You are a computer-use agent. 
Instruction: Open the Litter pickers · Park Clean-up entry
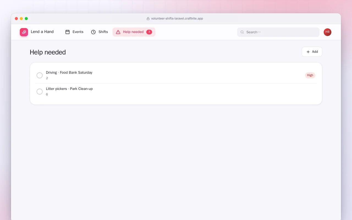pyautogui.click(x=176, y=92)
